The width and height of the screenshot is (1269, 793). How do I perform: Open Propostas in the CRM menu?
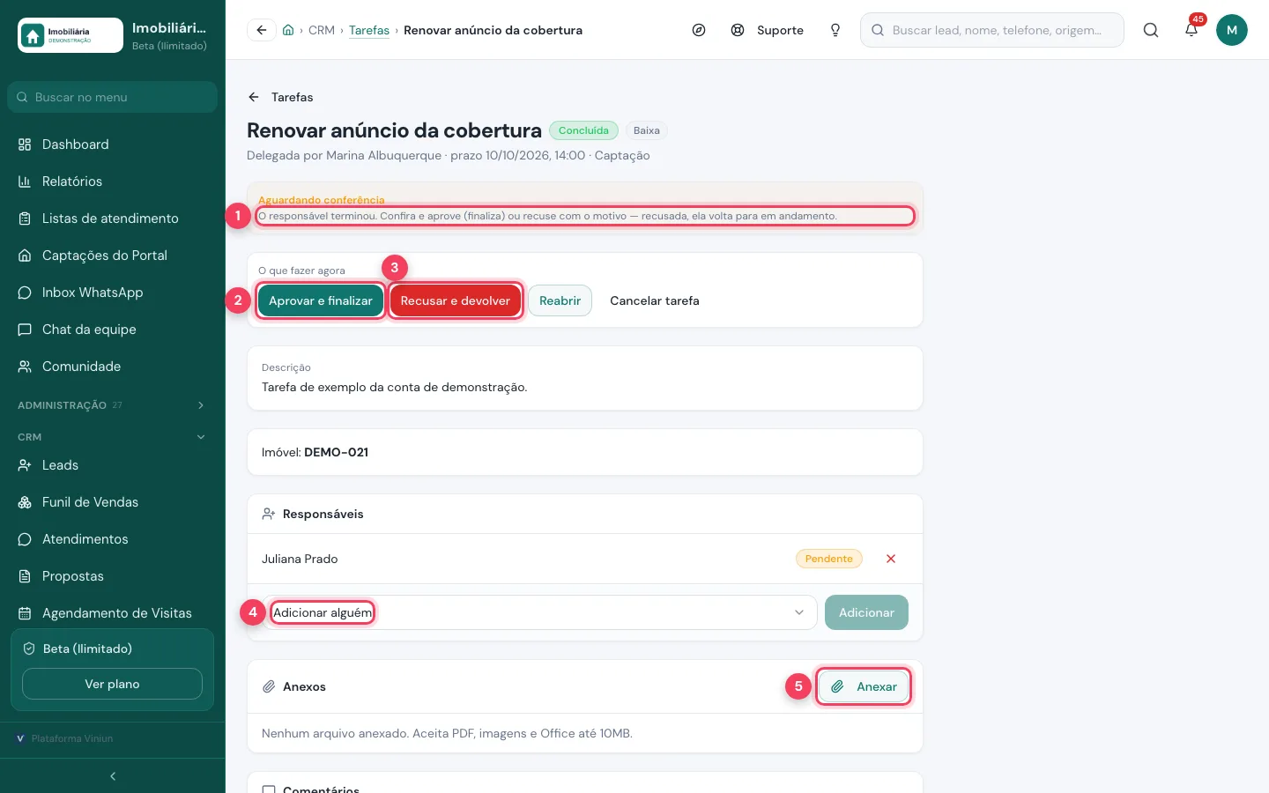113,576
